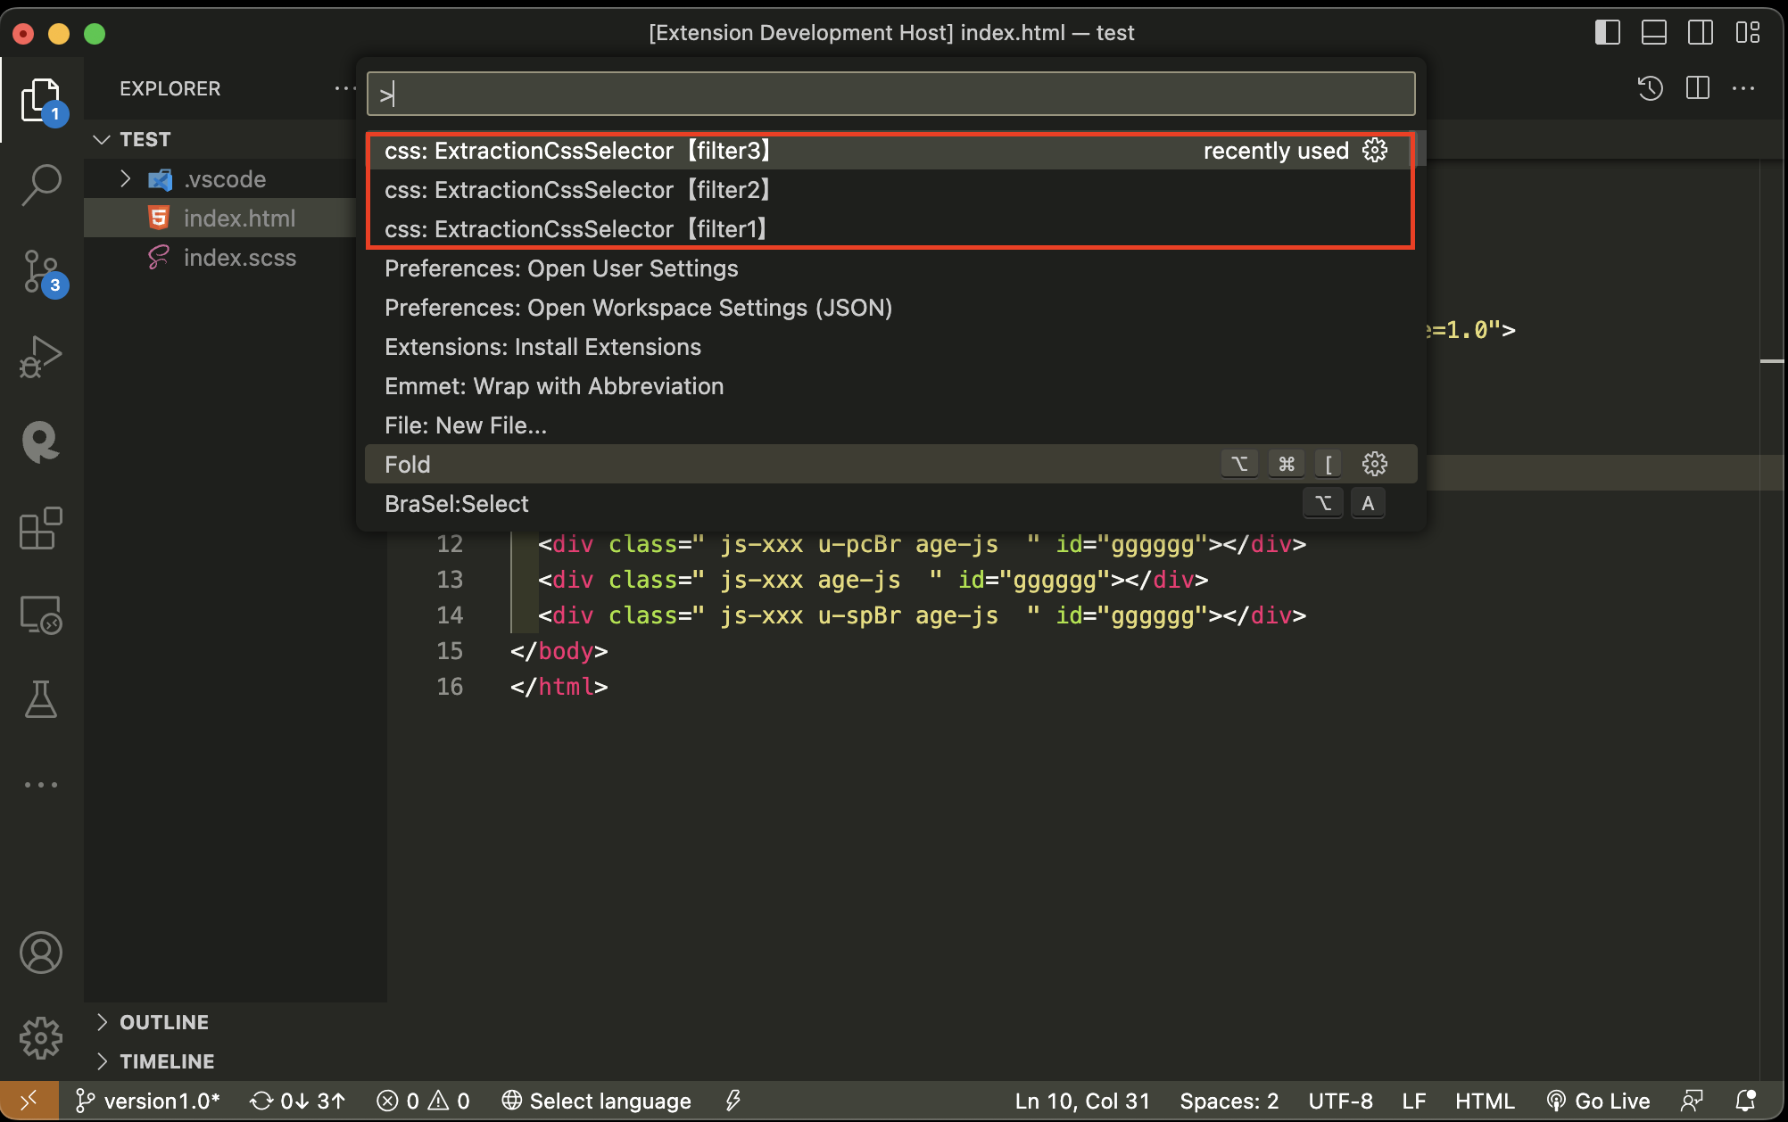Open the Source Control view
Viewport: 1788px width, 1122px height.
click(x=41, y=270)
